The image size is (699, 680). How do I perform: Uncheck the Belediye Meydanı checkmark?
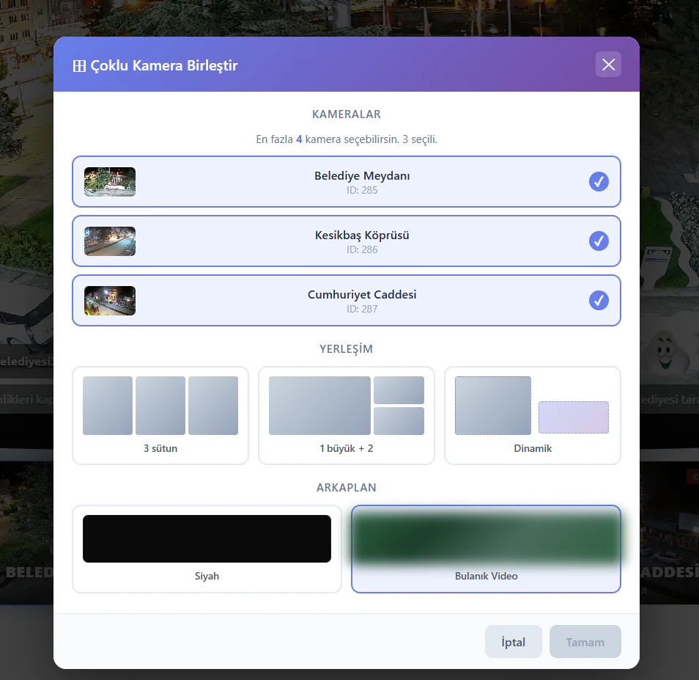598,182
